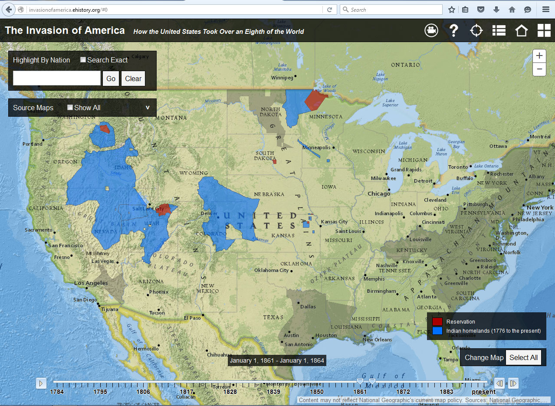Image resolution: width=555 pixels, height=406 pixels.
Task: Click the browser address bar
Action: [174, 10]
